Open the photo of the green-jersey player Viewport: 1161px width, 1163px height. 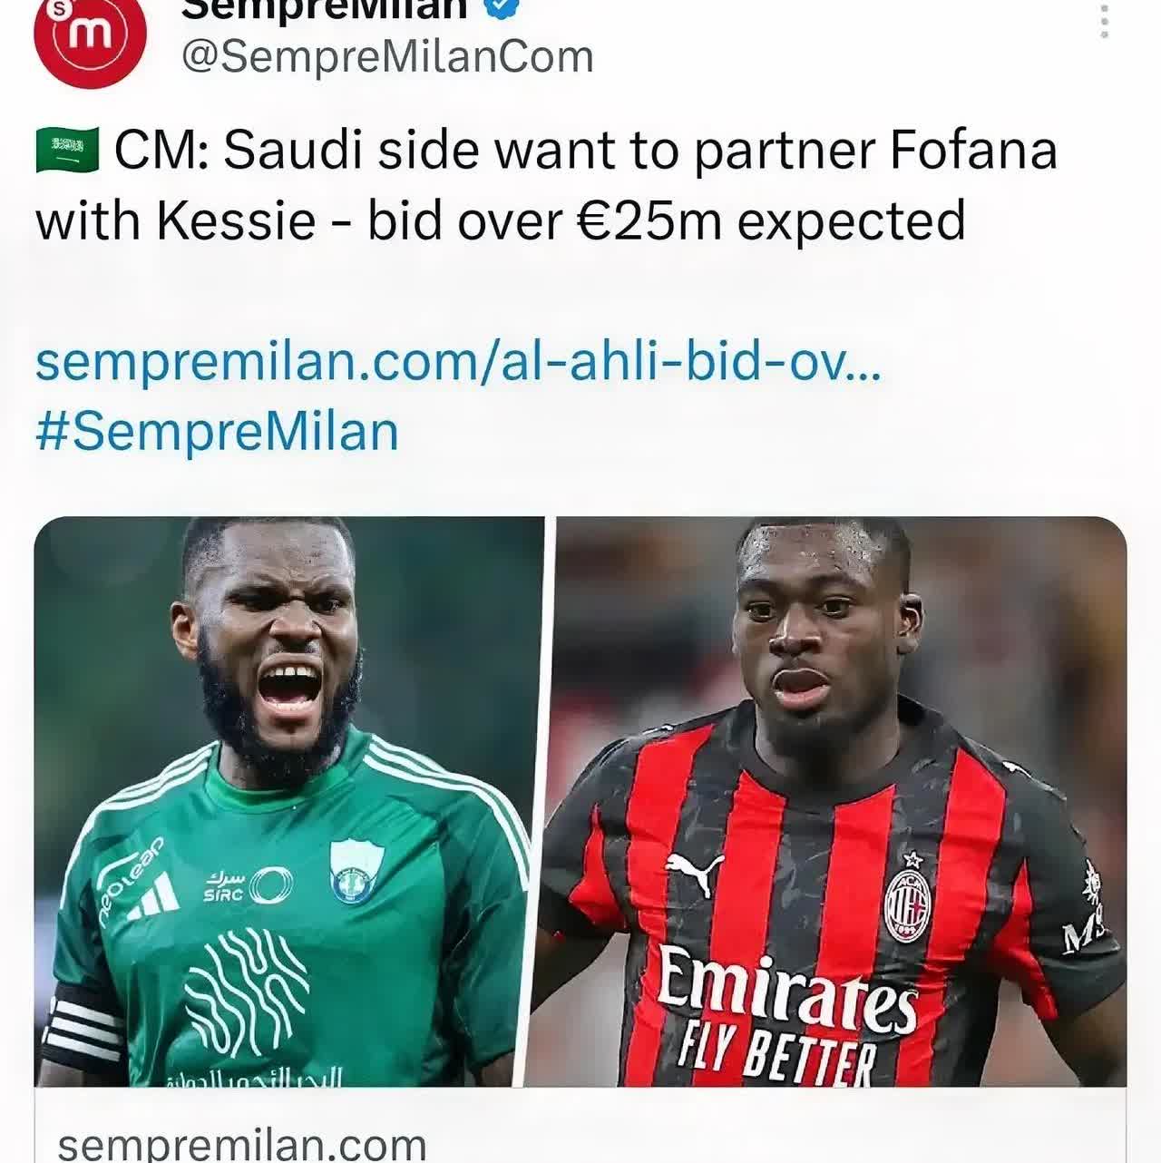289,801
